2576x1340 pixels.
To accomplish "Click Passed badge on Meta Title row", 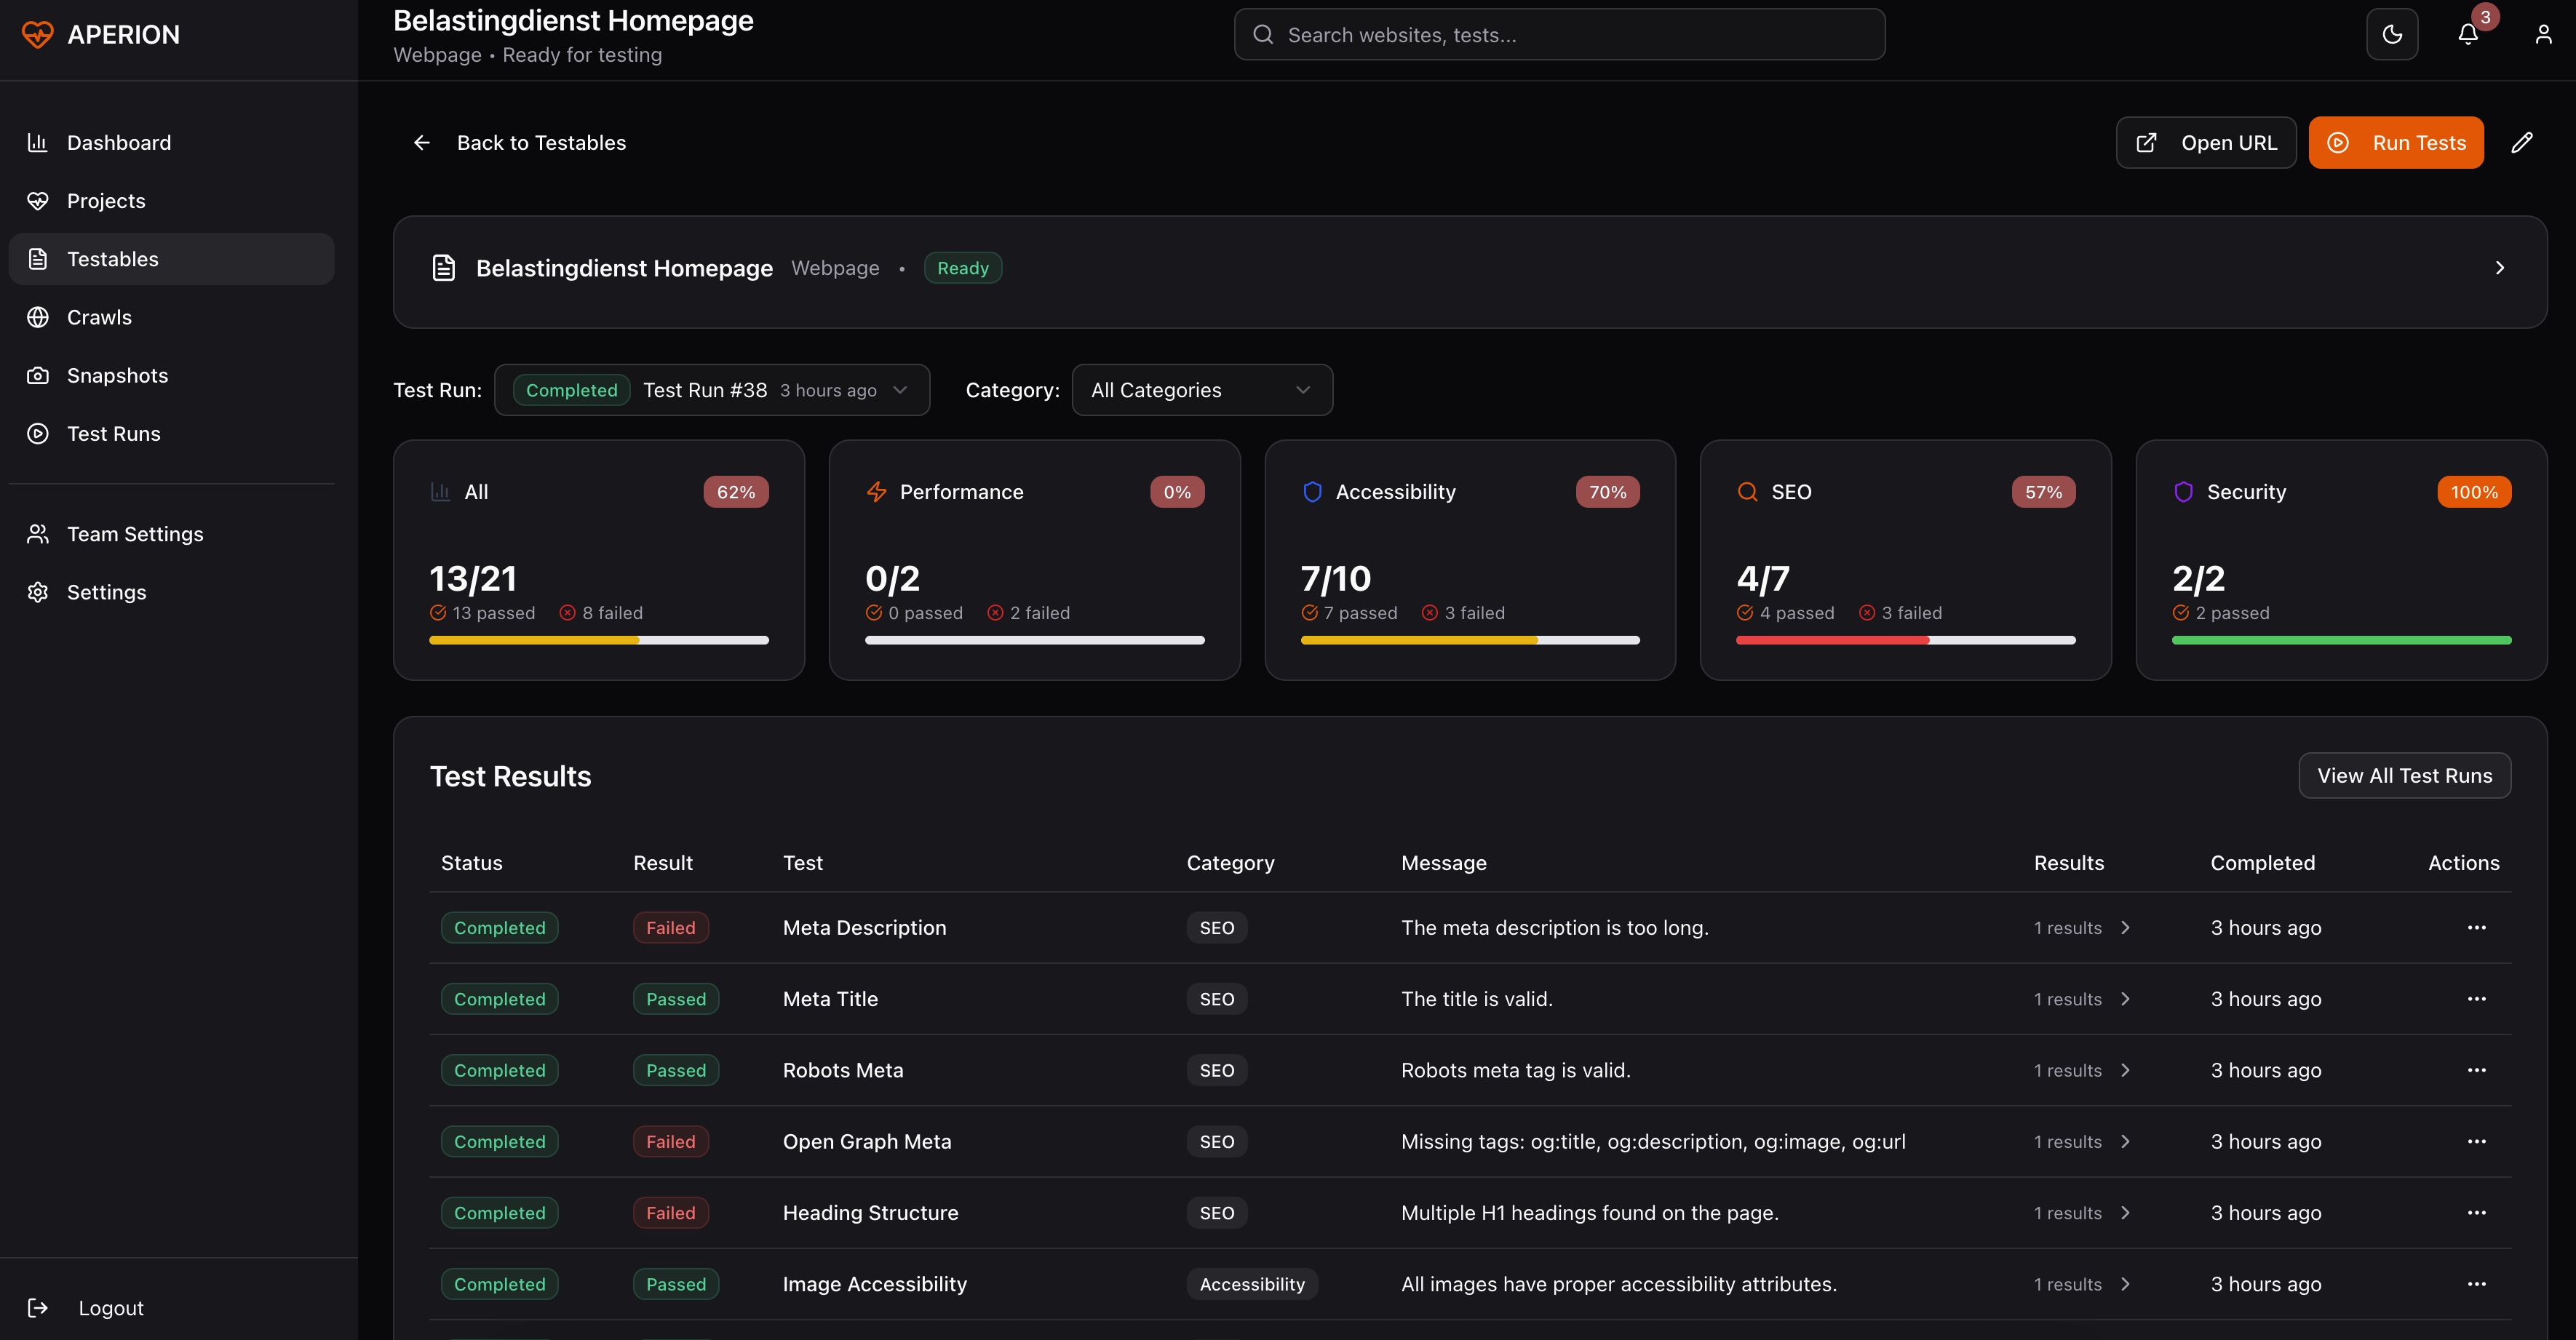I will coord(675,998).
